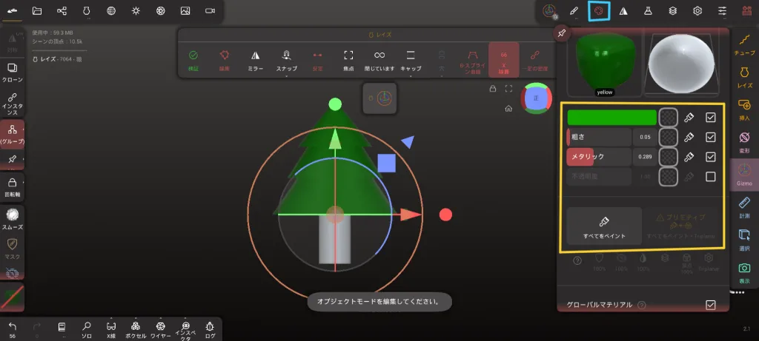
Task: Click the undo arrow icon
Action: click(x=12, y=326)
